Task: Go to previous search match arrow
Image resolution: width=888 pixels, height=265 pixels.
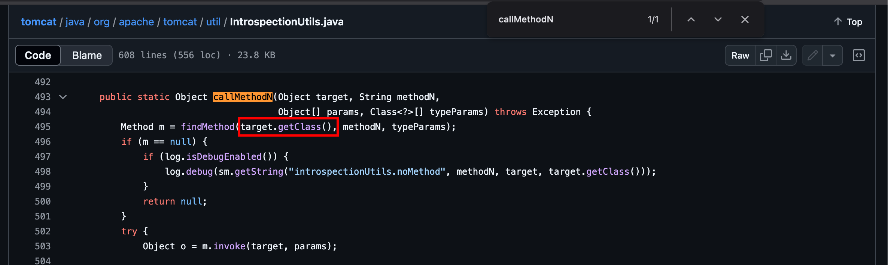Action: click(x=691, y=19)
